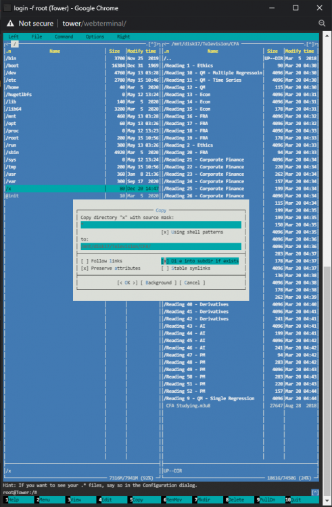Open the Options menu
332x507 pixels.
tap(95, 37)
